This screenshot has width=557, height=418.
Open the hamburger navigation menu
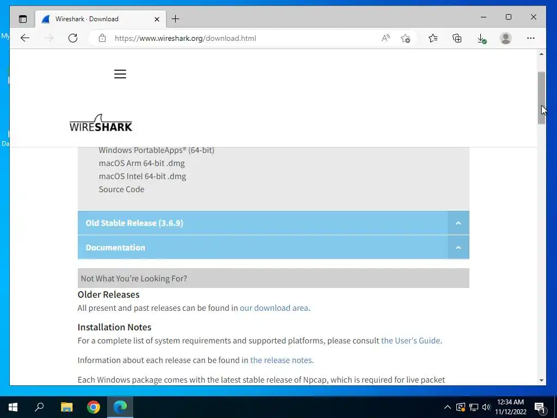pos(120,74)
